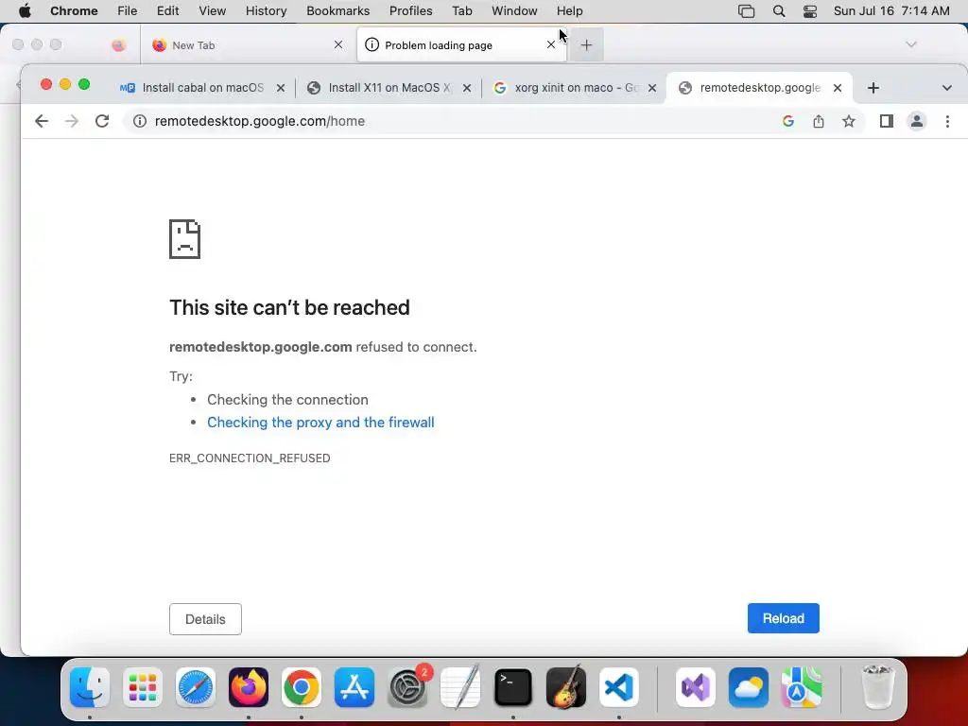Screen dimensions: 968x726
Task: Close the remotedesktop.google tab
Action: point(838,88)
